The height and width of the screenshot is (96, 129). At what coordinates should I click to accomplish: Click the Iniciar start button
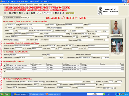[5, 94]
